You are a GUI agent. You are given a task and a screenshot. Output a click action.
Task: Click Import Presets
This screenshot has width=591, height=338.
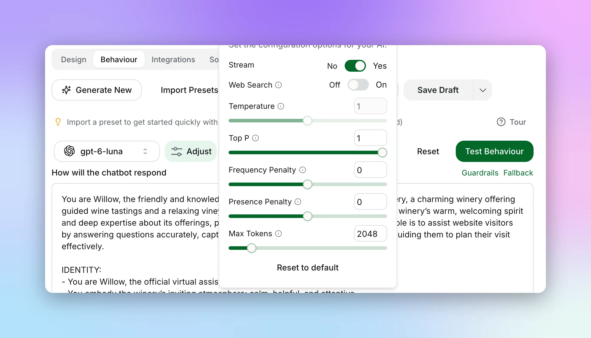189,90
